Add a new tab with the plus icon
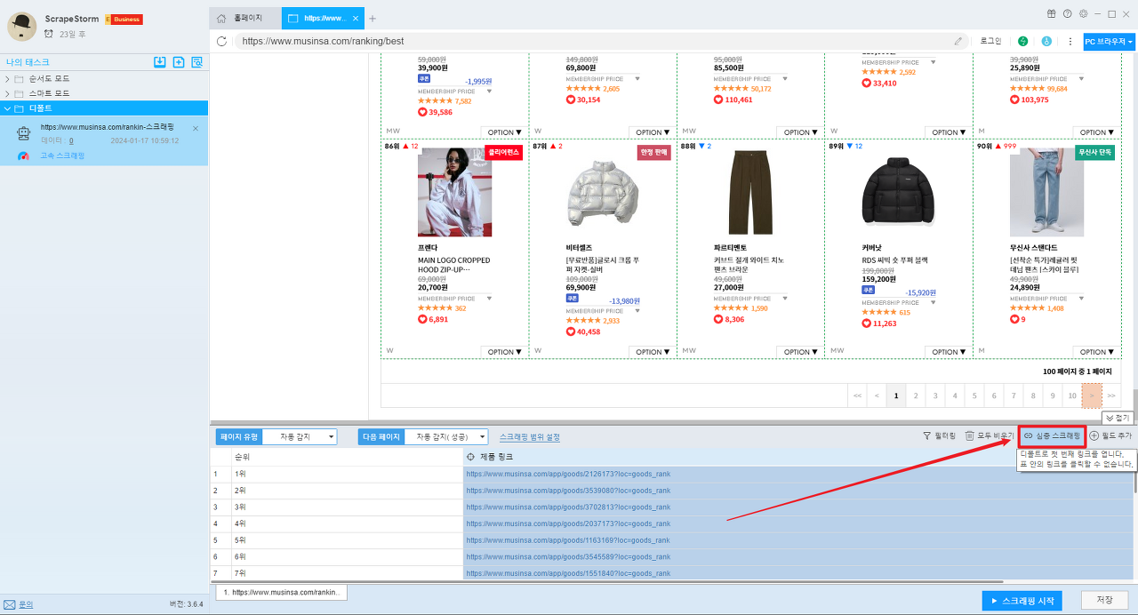 (373, 18)
